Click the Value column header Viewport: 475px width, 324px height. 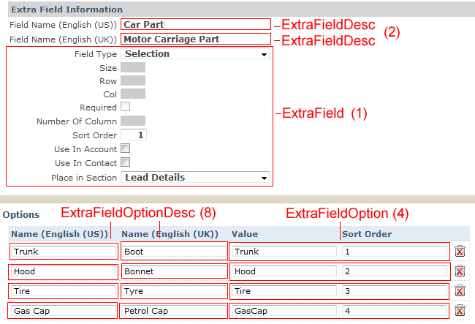point(245,234)
